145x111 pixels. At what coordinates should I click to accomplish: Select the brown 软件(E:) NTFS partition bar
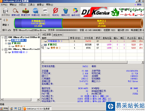tap(102, 23)
